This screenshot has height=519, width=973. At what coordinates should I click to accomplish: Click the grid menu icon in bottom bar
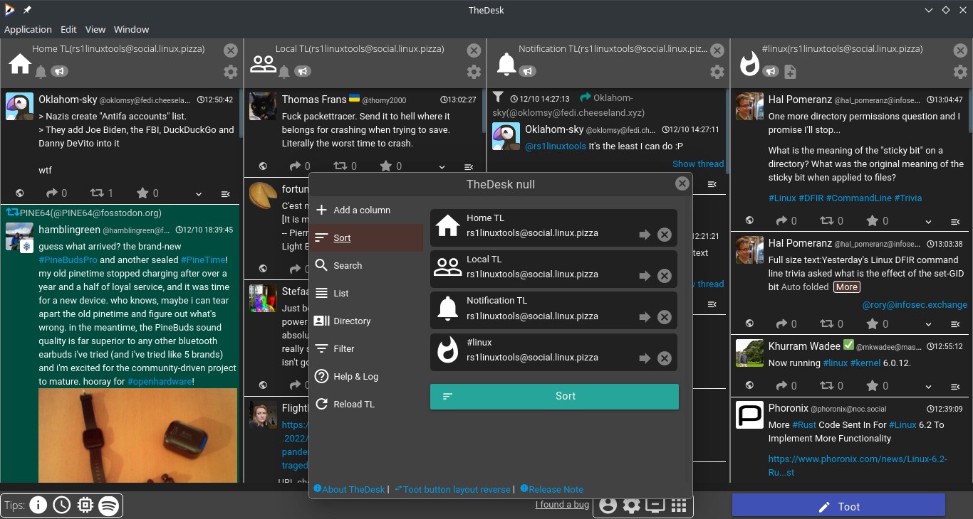tap(679, 505)
